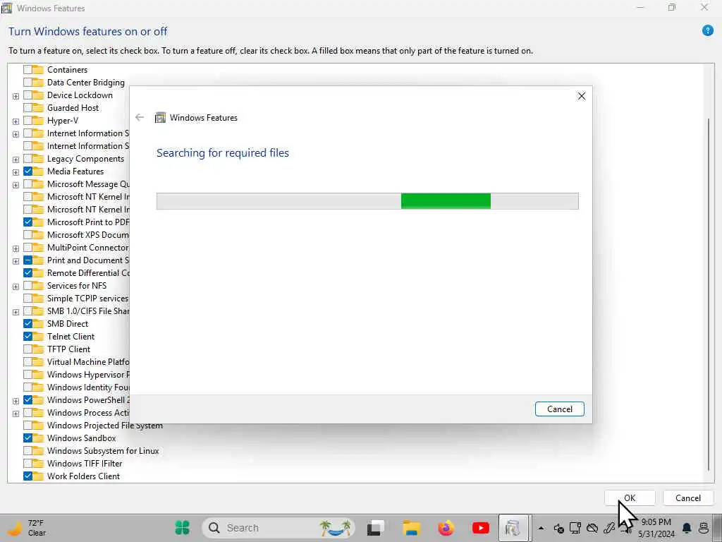Launch File Explorer from the taskbar

(411, 528)
